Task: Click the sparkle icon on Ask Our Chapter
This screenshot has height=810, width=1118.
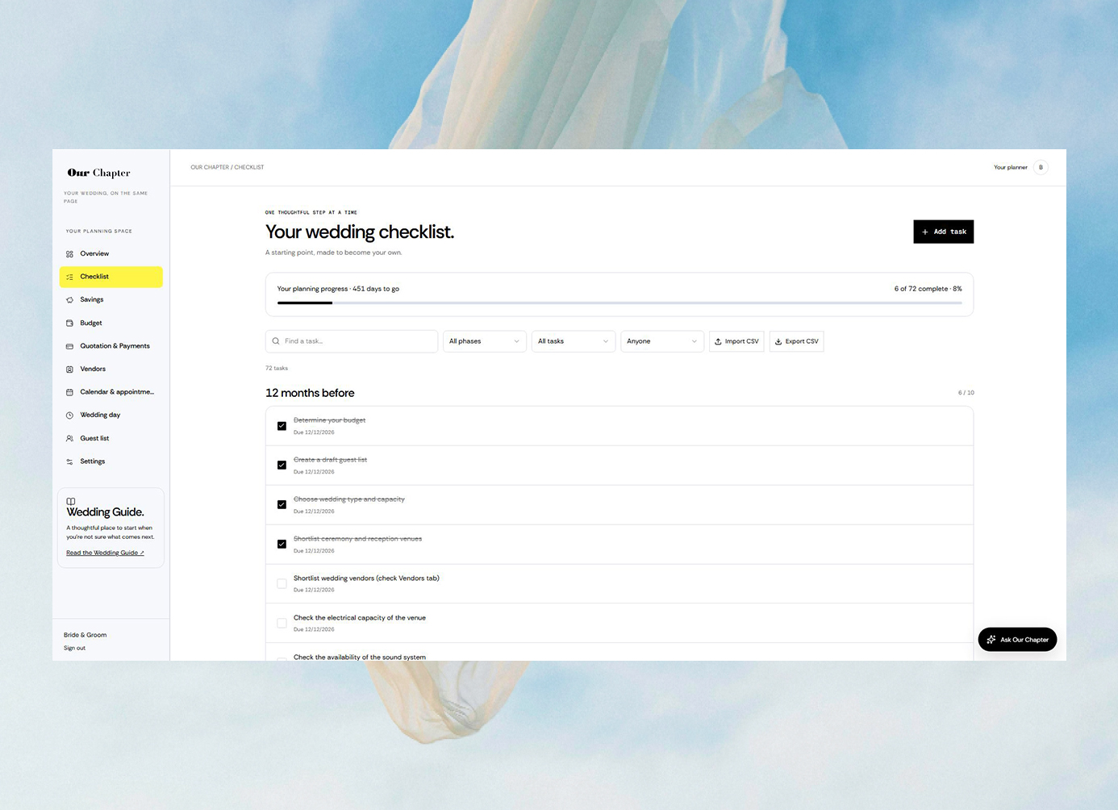Action: pos(991,640)
